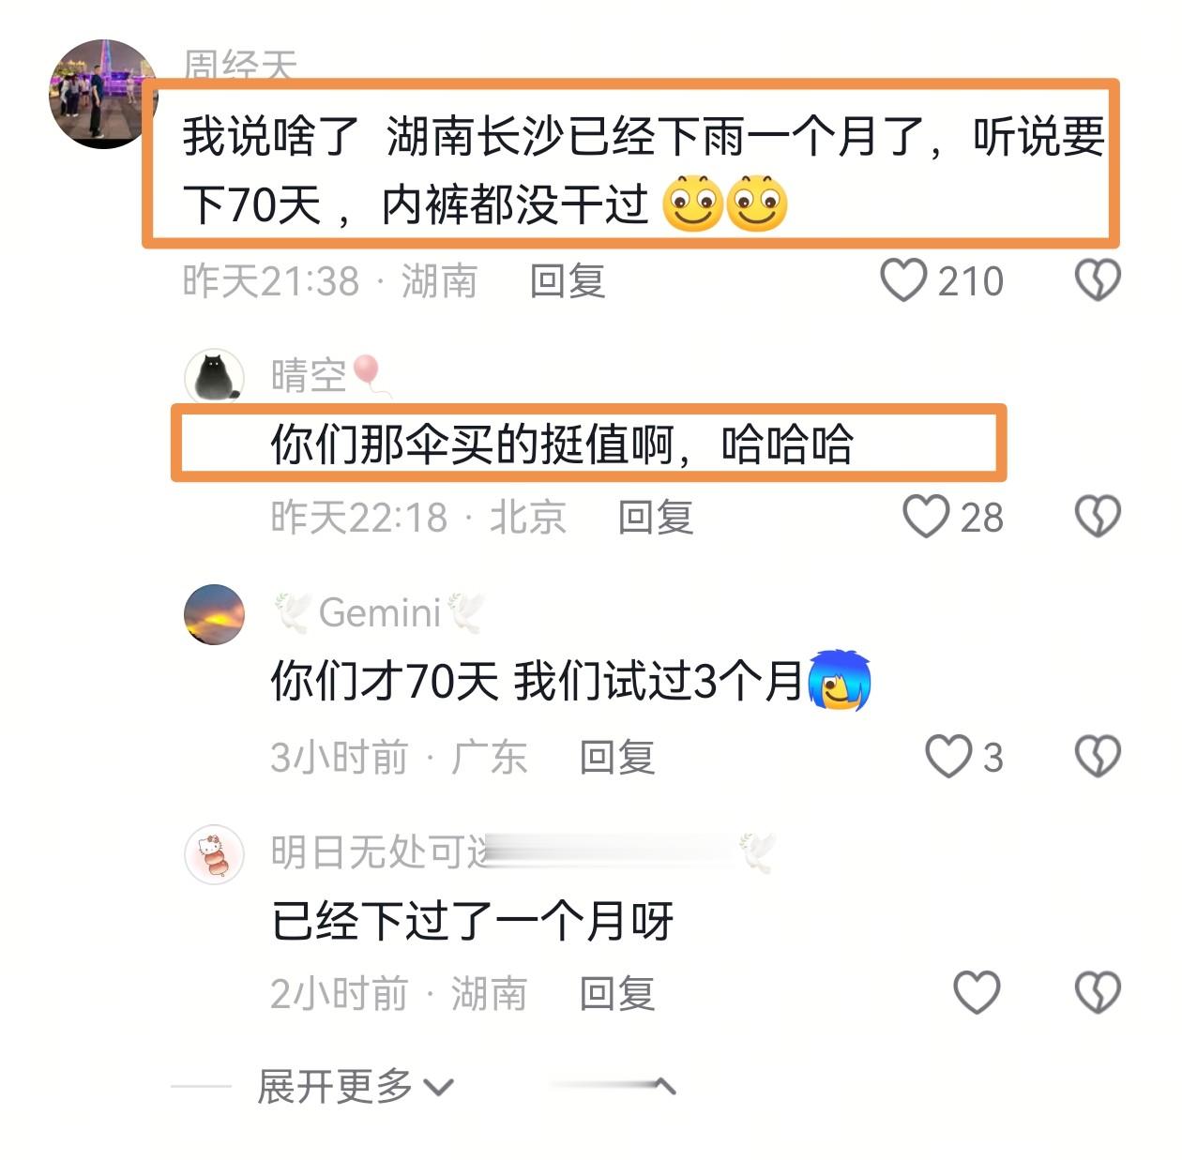Reply to the 2小时前 湖南 comment

[617, 994]
